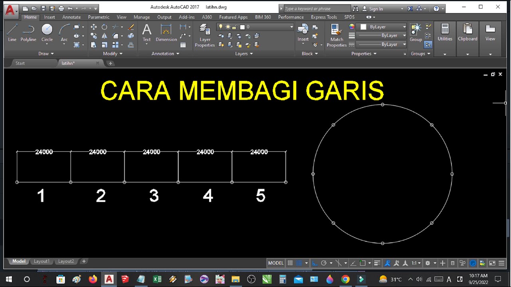Click the Insert block icon
Image resolution: width=511 pixels, height=287 pixels.
(x=303, y=33)
